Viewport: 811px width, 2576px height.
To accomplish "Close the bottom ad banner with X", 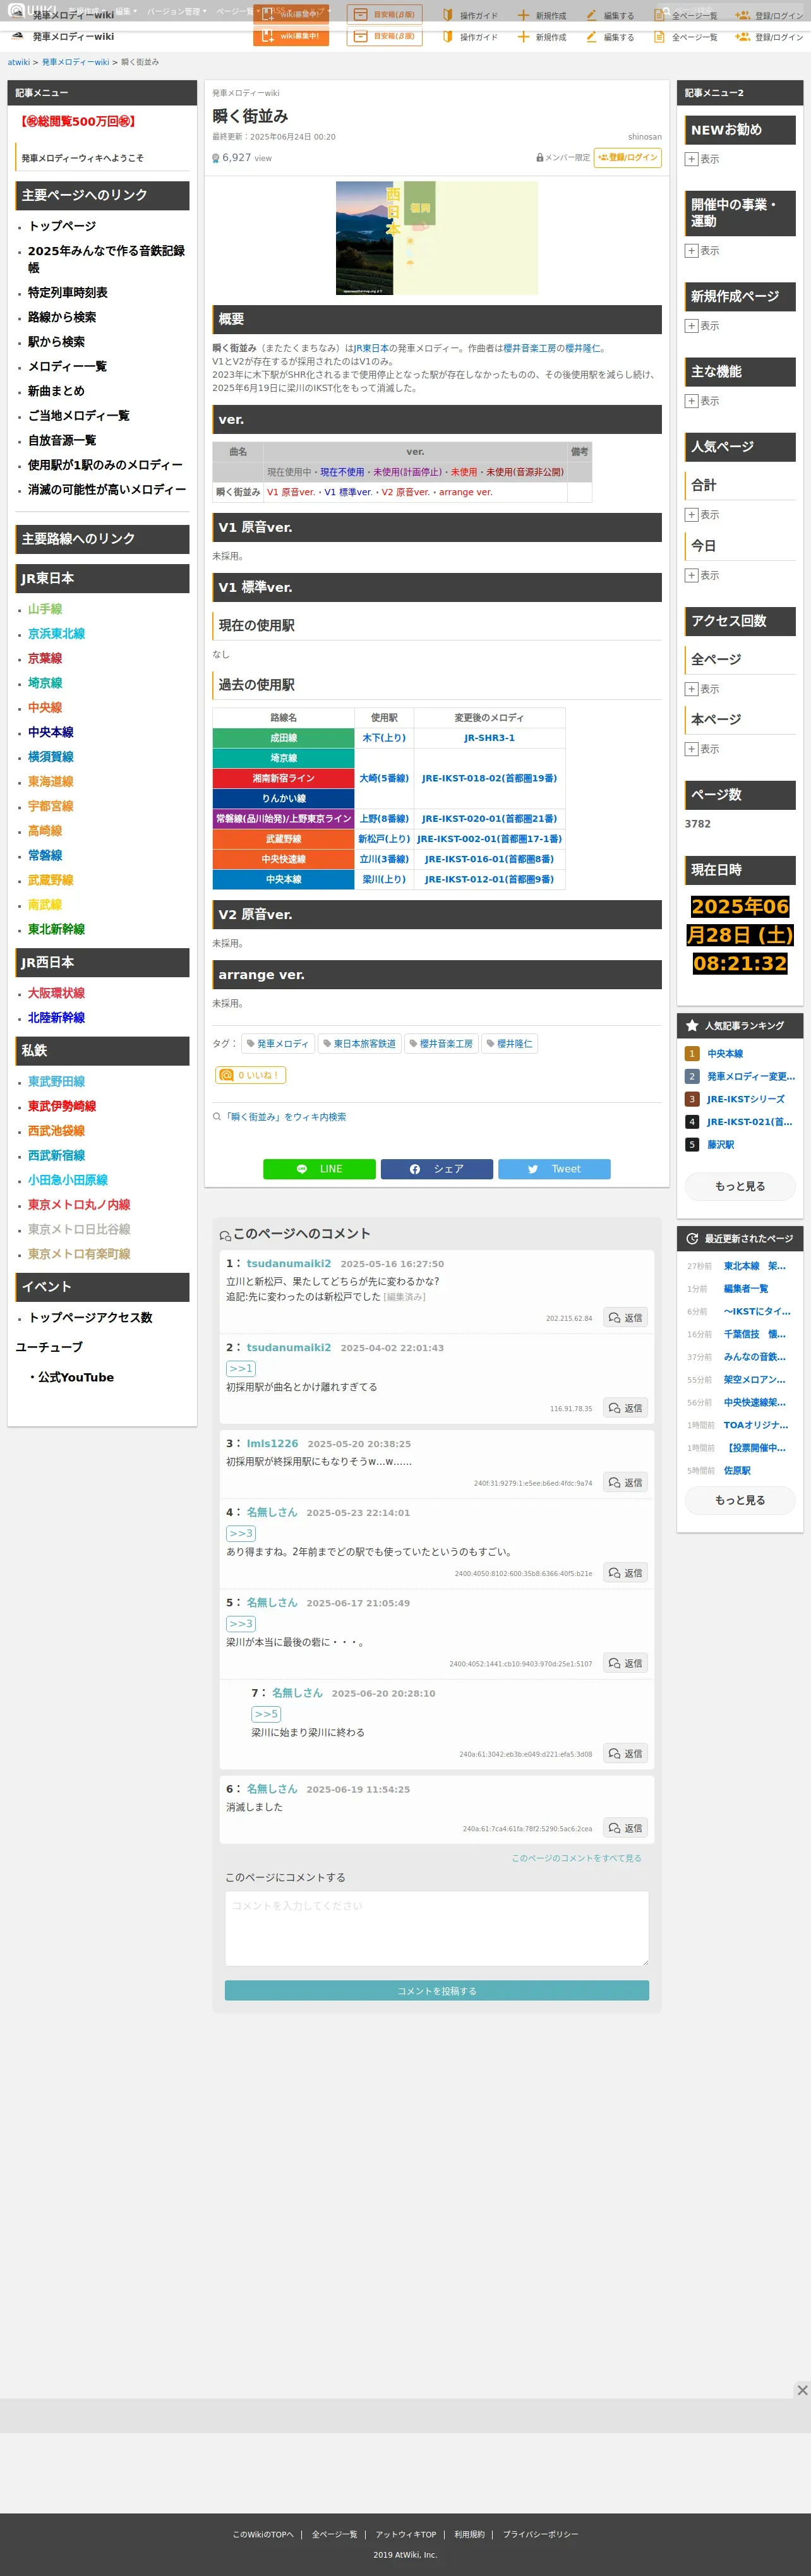I will (x=802, y=2389).
